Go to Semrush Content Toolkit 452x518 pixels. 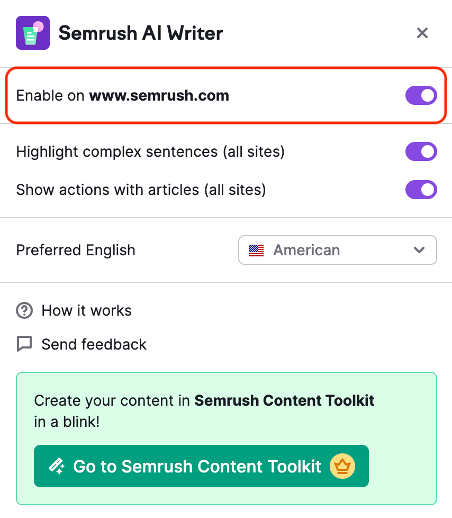coord(201,466)
